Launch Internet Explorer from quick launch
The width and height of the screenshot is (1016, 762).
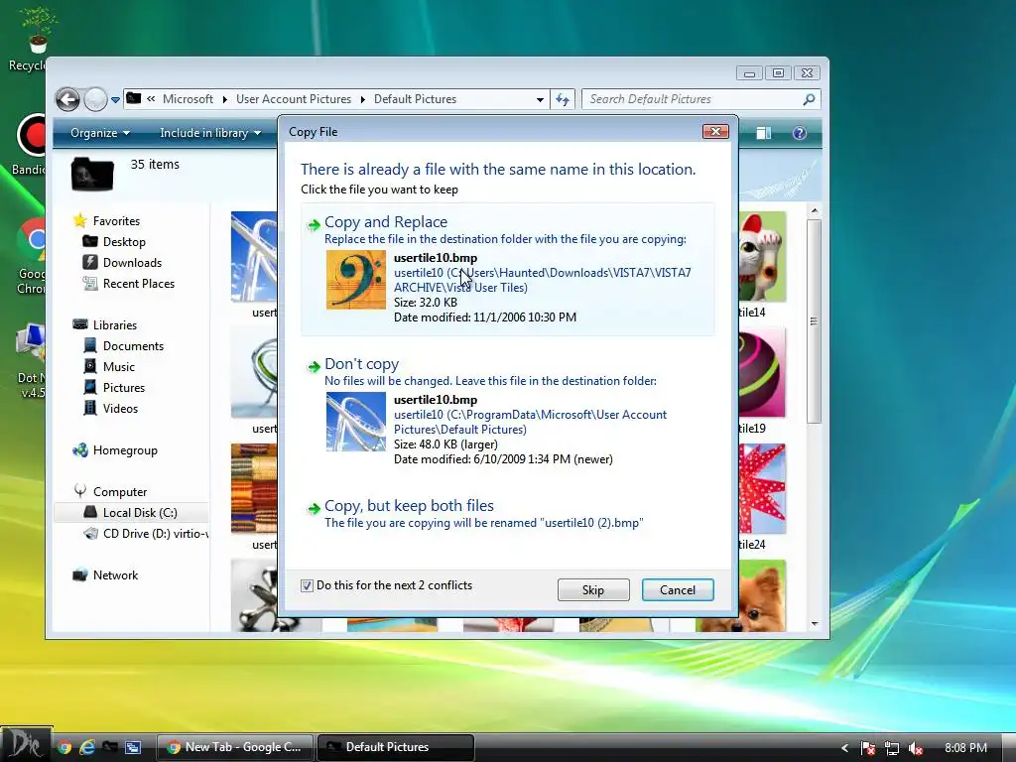87,747
